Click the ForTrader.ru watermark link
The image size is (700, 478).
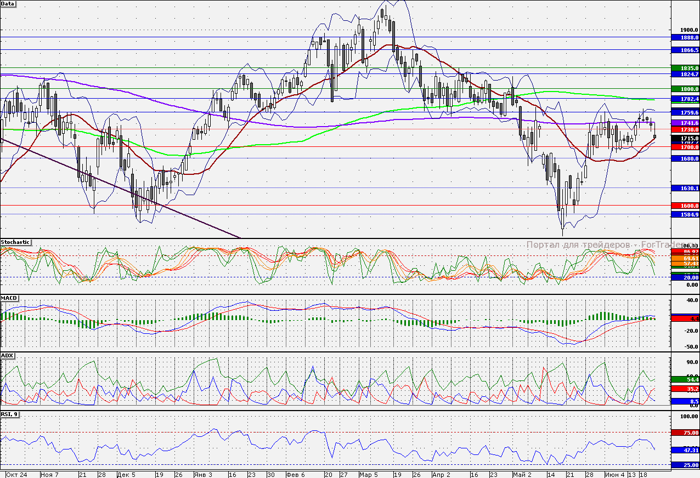click(602, 245)
